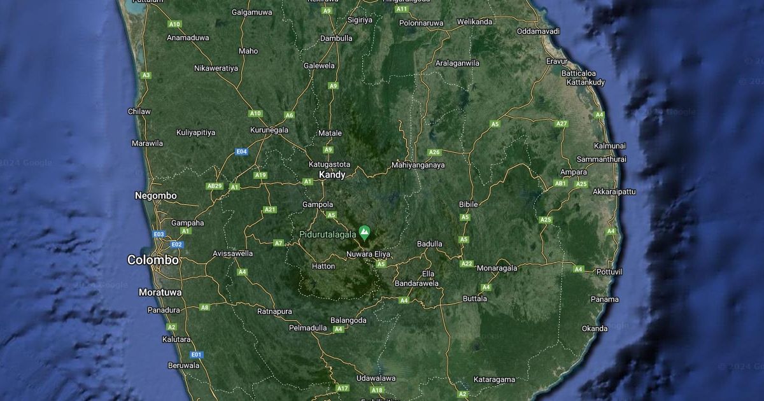This screenshot has height=401, width=764.
Task: Click the A18 road shield
Action: [x=377, y=390]
